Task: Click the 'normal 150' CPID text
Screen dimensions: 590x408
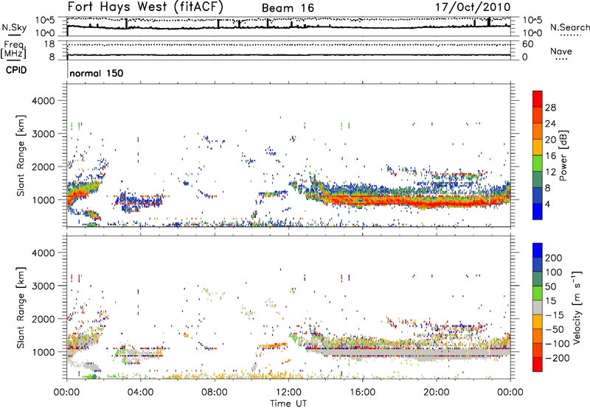Action: [97, 73]
